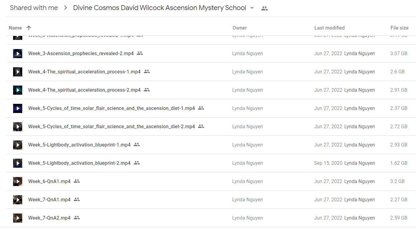Image resolution: width=416 pixels, height=229 pixels.
Task: Sort by the Last modified column header
Action: point(330,28)
